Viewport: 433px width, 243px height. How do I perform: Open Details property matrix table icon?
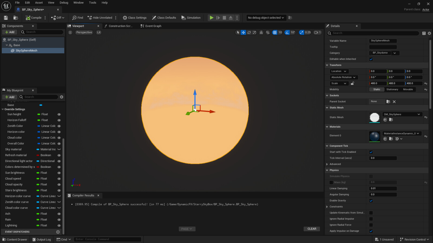coord(424,33)
